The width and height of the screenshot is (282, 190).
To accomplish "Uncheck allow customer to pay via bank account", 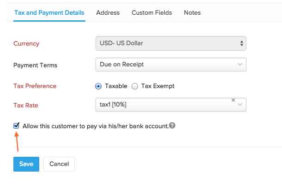I will click(17, 125).
